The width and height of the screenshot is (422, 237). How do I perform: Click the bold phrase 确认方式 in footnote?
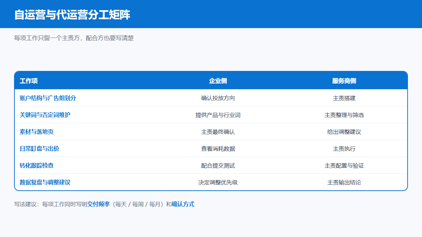(183, 204)
